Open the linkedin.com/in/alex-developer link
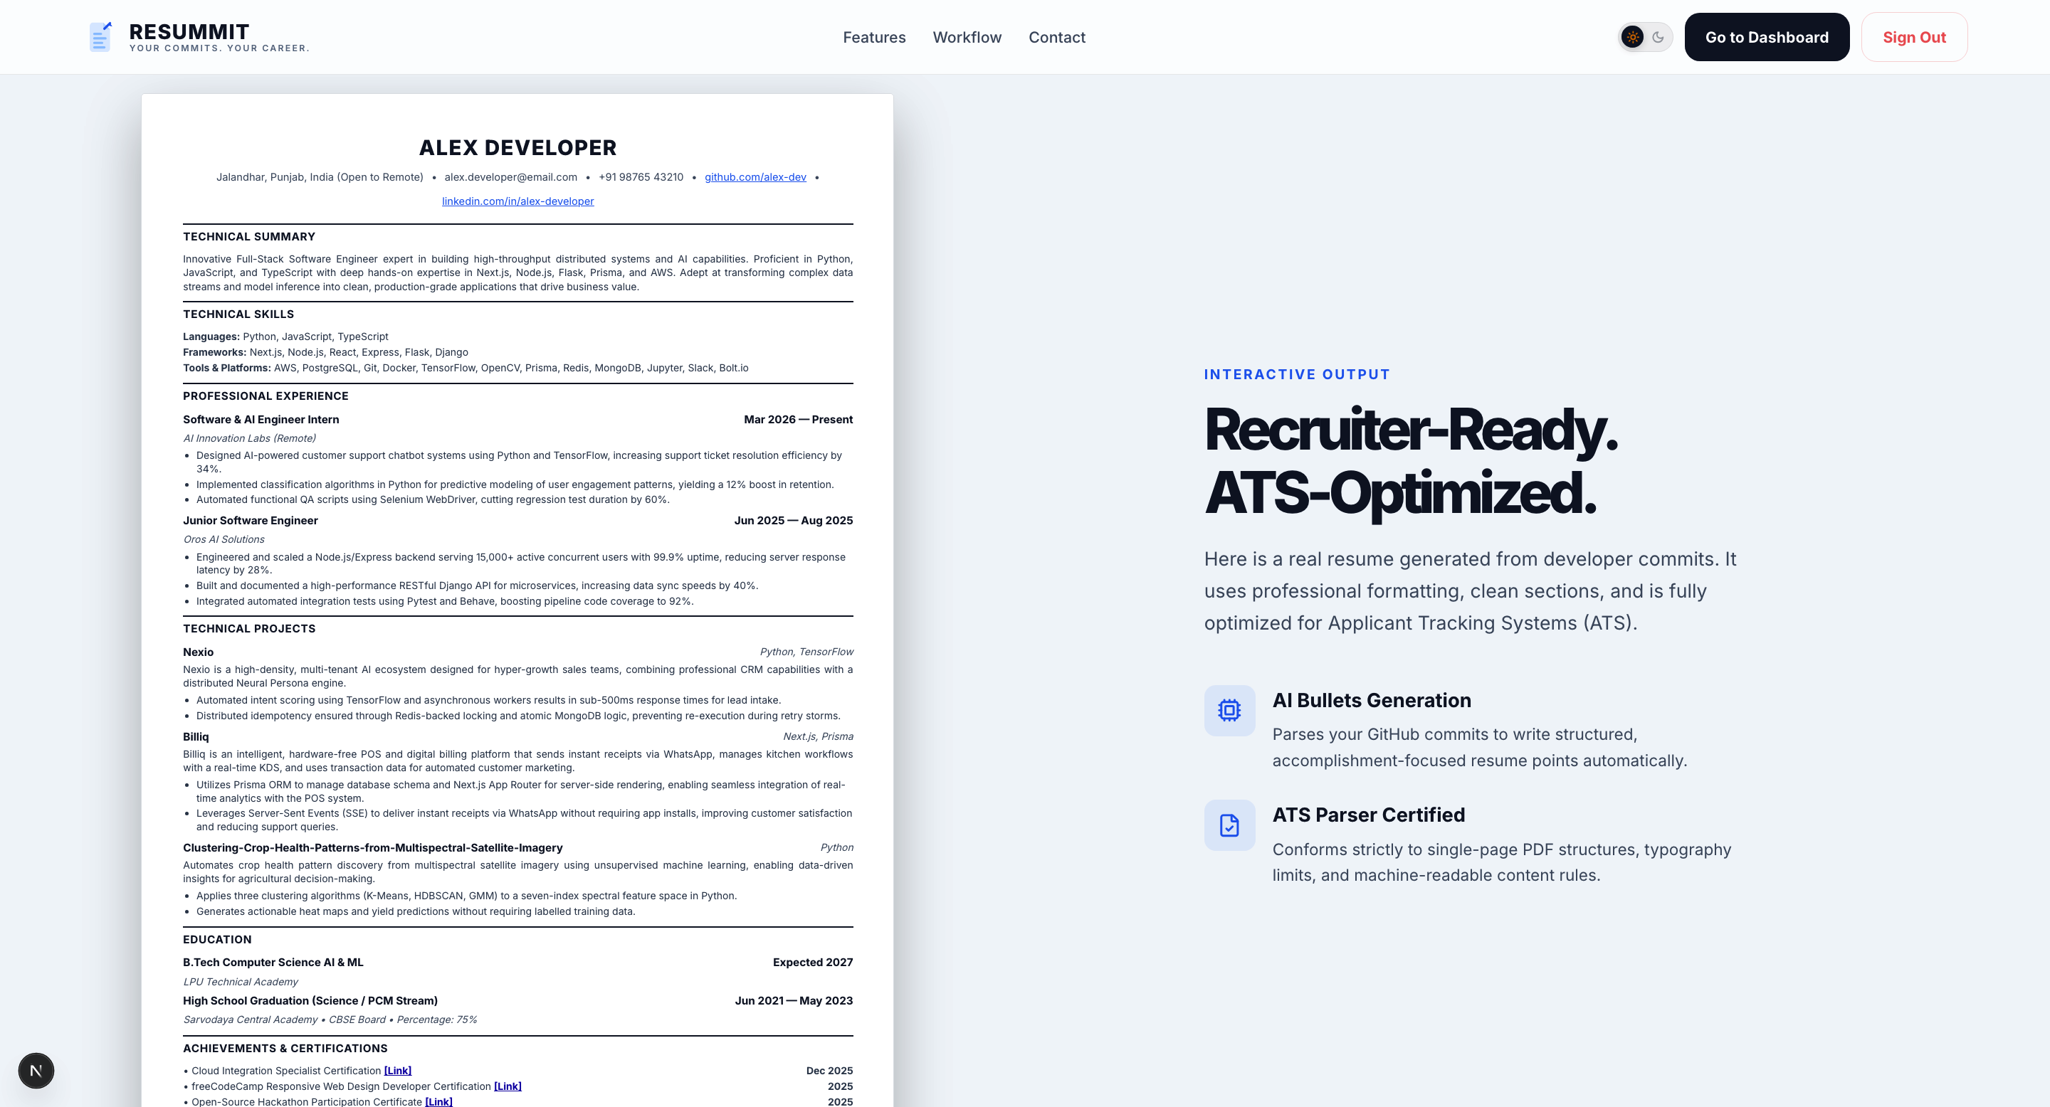Screen dimensions: 2050x1107 pyautogui.click(x=518, y=201)
